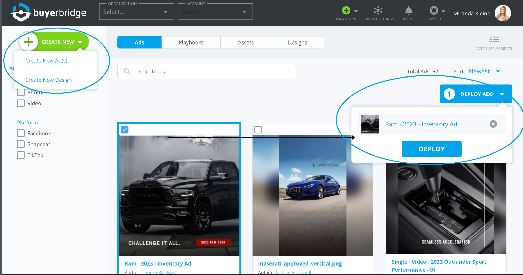The height and width of the screenshot is (275, 523).
Task: Open the Outlander Sport video thumbnail
Action: (x=446, y=208)
